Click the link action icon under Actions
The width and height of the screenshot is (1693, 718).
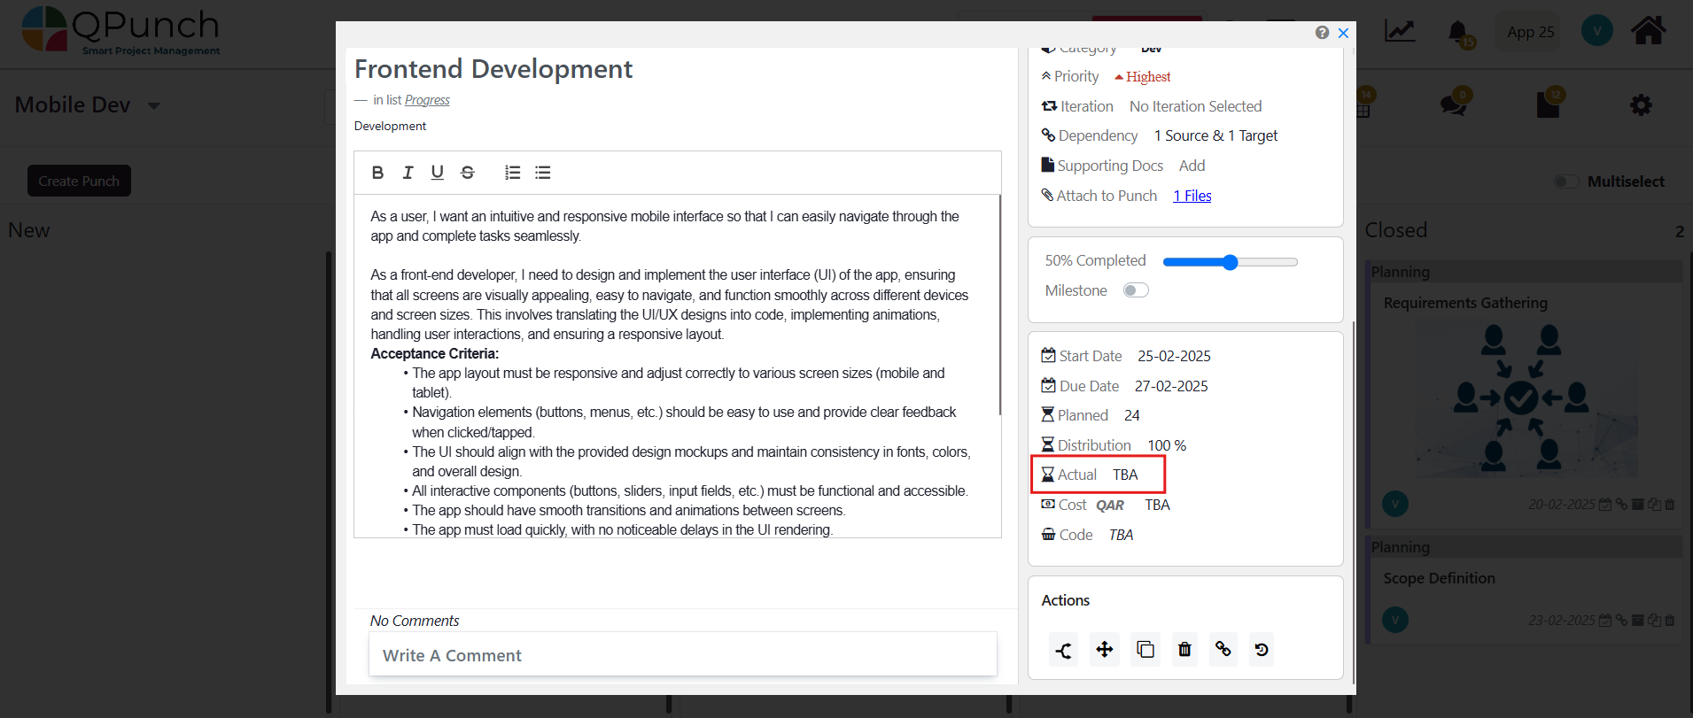coord(1223,650)
